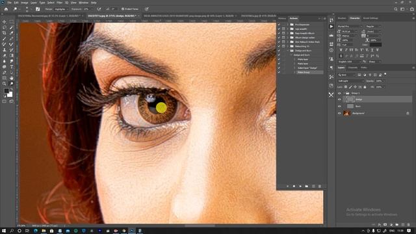Select the Select layer "dodge" action step
The height and width of the screenshot is (234, 416).
(307, 68)
